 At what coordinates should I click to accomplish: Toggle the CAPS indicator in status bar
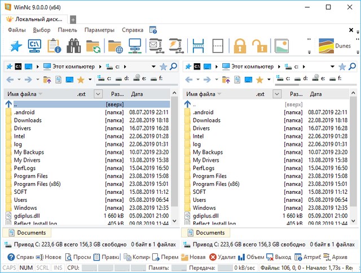tap(10, 267)
